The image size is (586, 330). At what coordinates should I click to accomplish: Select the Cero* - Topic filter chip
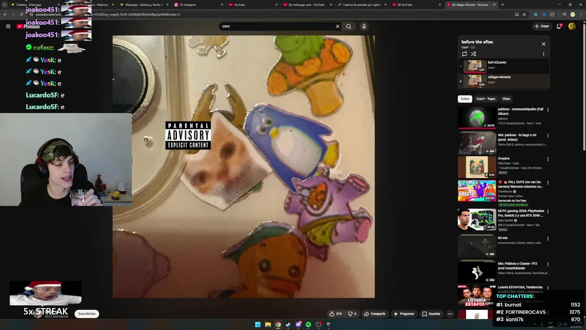pyautogui.click(x=486, y=99)
